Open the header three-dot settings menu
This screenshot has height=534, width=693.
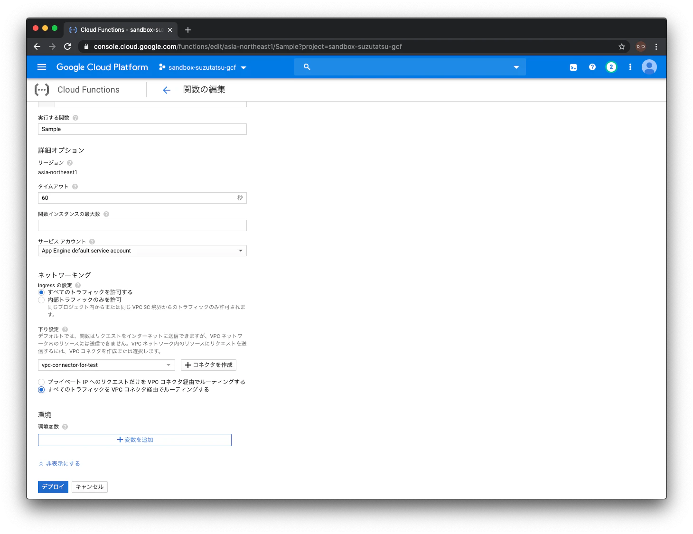(x=630, y=67)
